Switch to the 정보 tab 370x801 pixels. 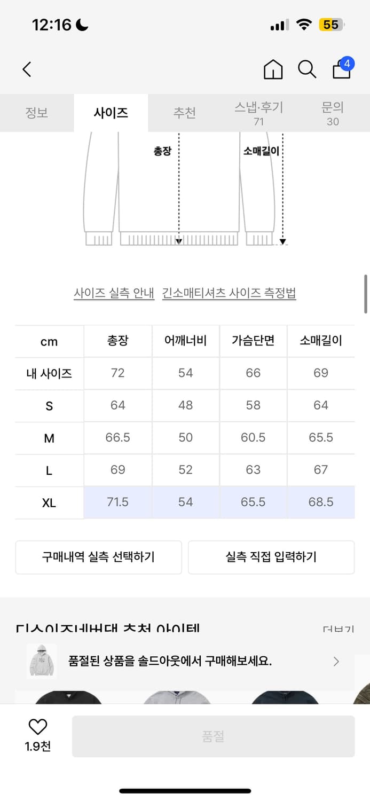(37, 113)
